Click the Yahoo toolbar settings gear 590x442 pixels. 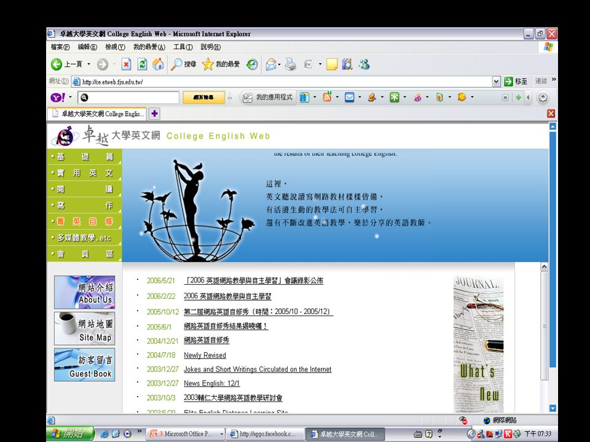pyautogui.click(x=543, y=98)
